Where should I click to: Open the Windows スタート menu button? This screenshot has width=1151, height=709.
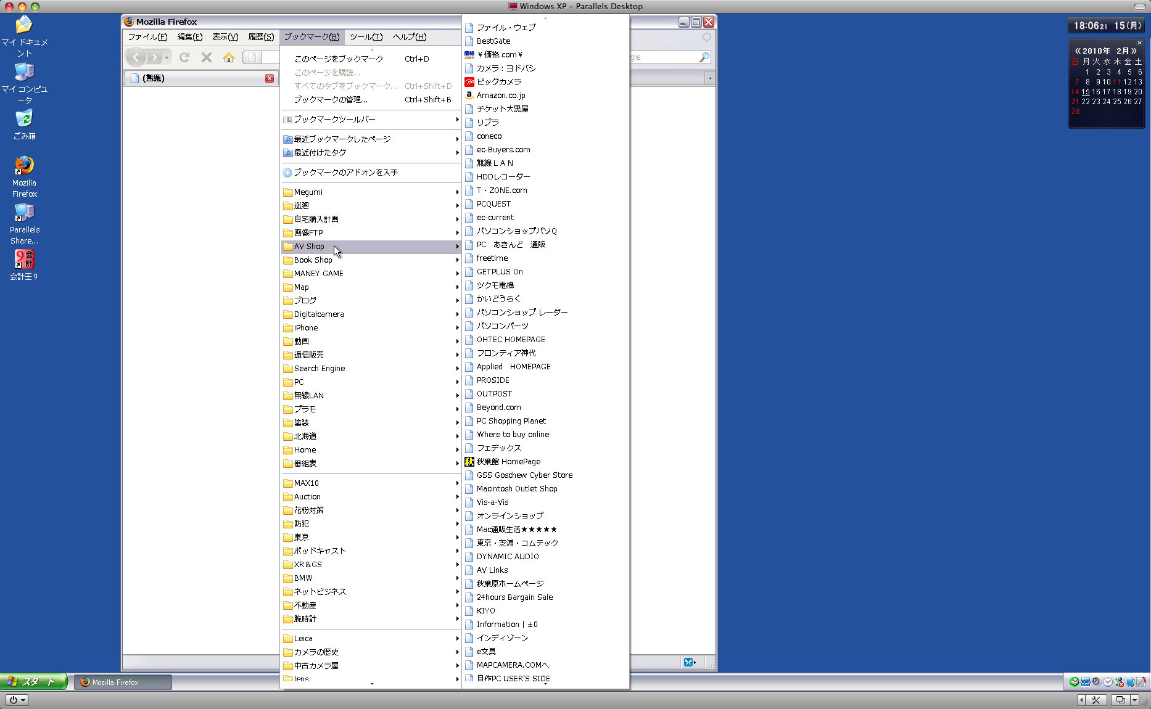click(x=34, y=682)
